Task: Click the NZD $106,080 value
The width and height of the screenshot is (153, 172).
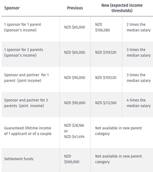Action: coord(102,27)
